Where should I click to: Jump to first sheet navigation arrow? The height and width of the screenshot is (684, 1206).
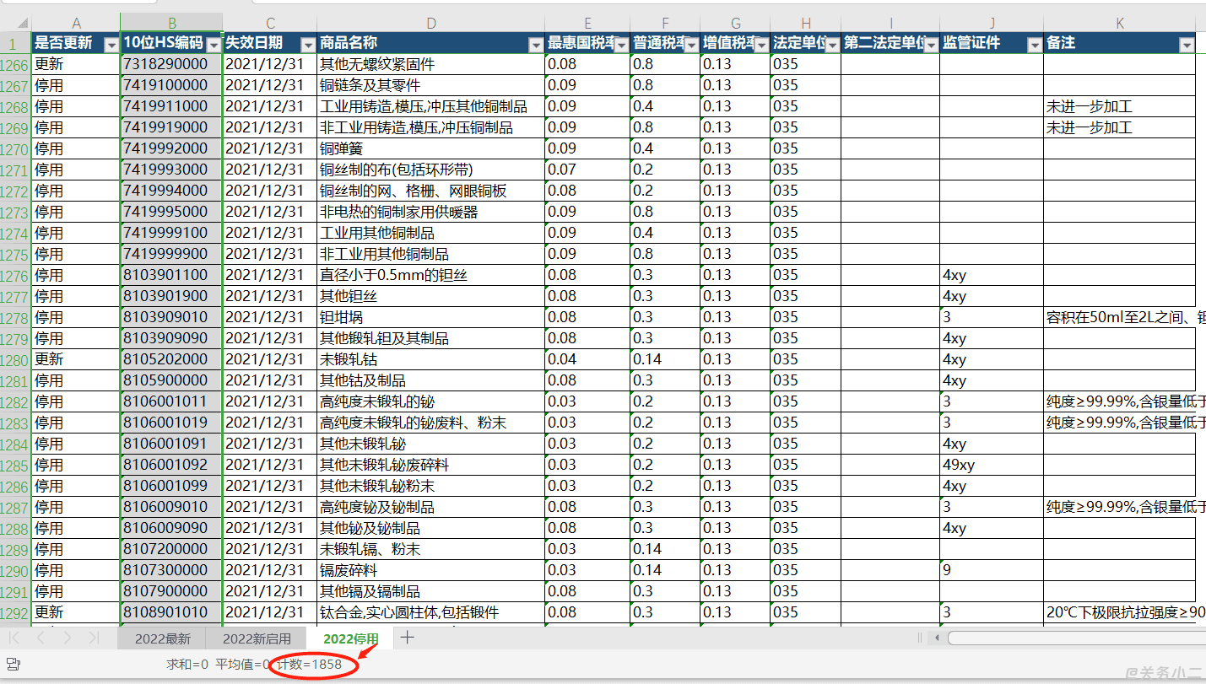(14, 638)
